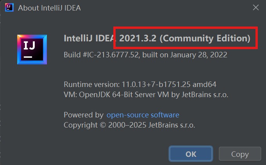Click the build date January 28, 2022
The width and height of the screenshot is (266, 165).
tap(198, 55)
